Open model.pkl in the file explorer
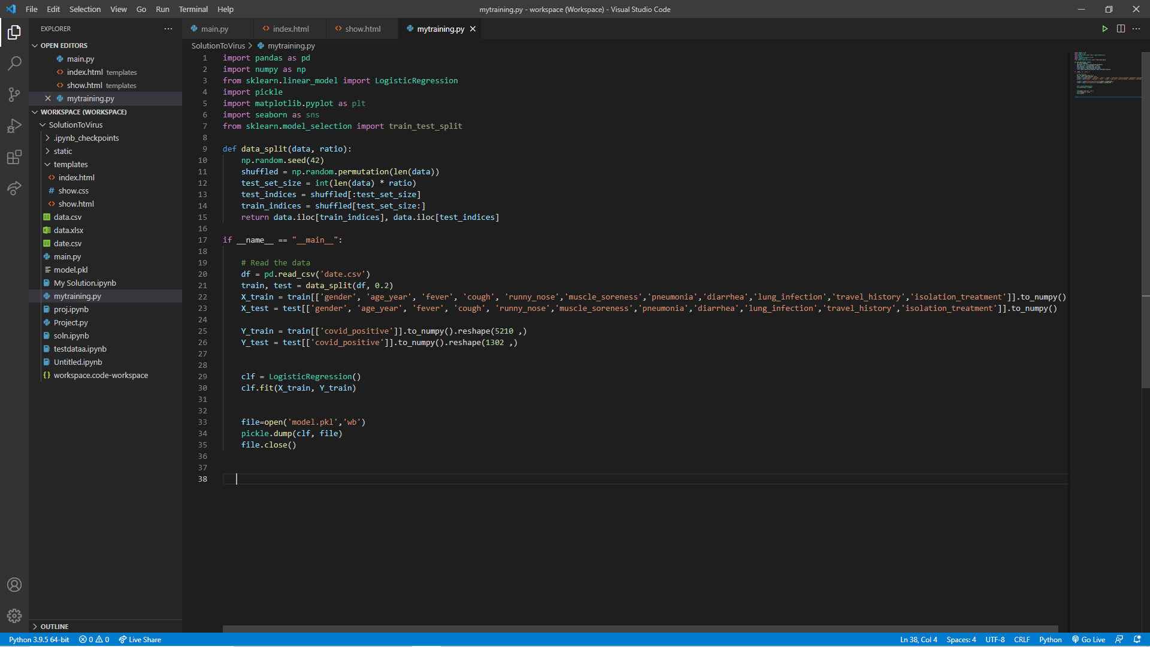Image resolution: width=1150 pixels, height=647 pixels. pos(70,270)
